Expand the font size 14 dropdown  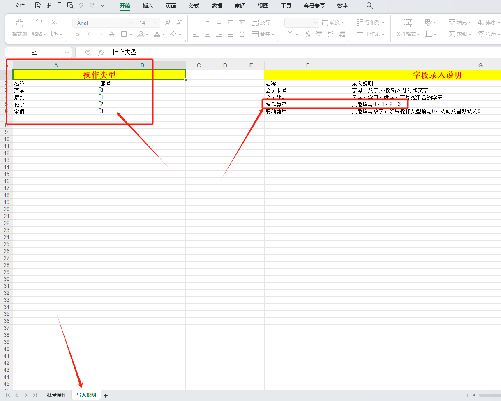(156, 23)
